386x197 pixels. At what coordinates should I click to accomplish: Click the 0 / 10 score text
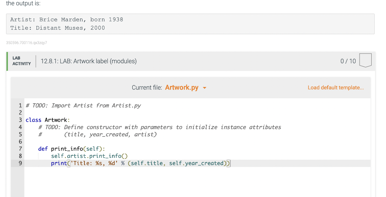[348, 61]
